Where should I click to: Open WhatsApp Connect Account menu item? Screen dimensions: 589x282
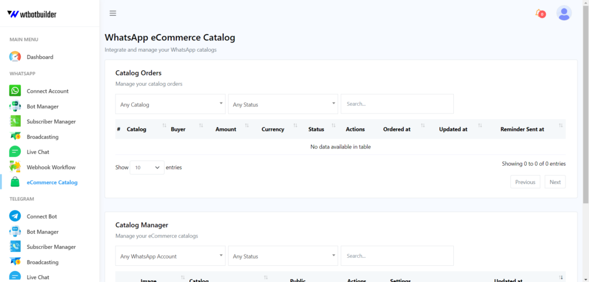[48, 91]
